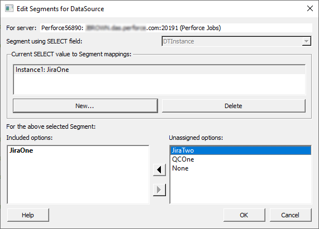Select JiraTwo in Unassigned options
This screenshot has height=229, width=319.
[241, 150]
